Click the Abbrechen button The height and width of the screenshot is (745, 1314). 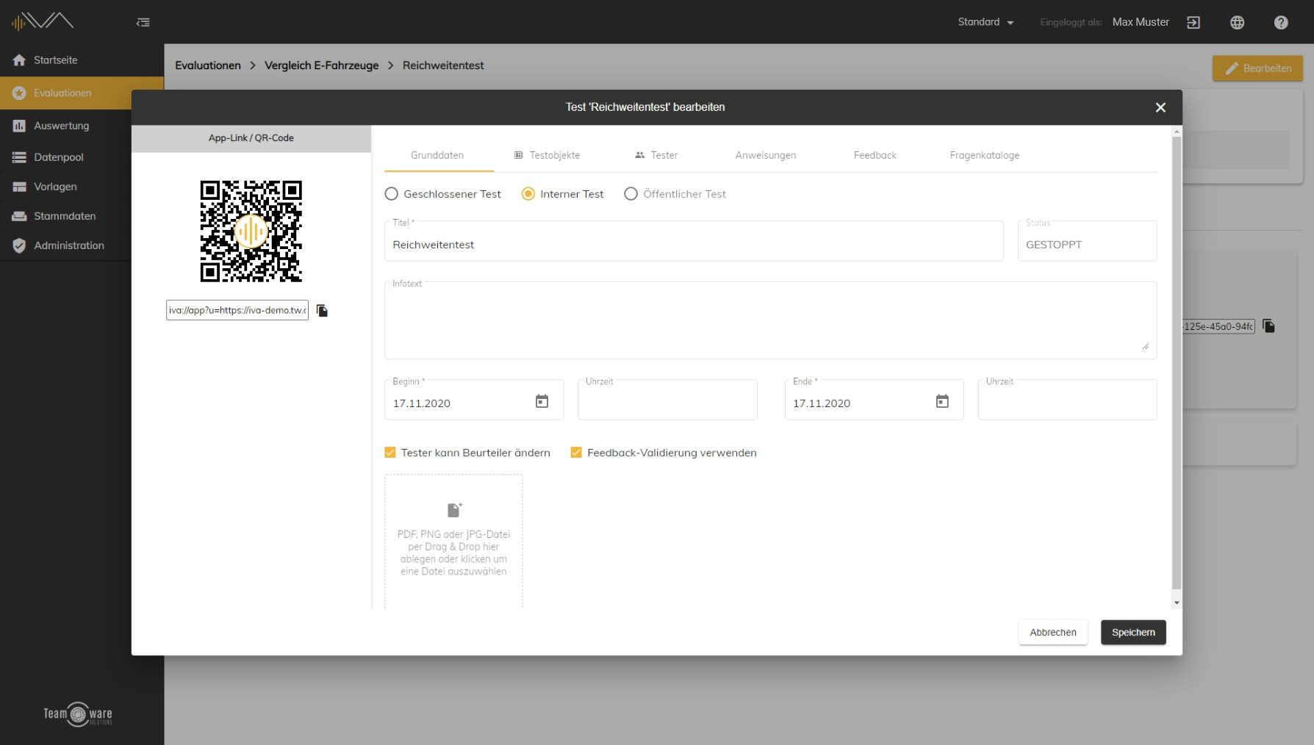(x=1052, y=633)
